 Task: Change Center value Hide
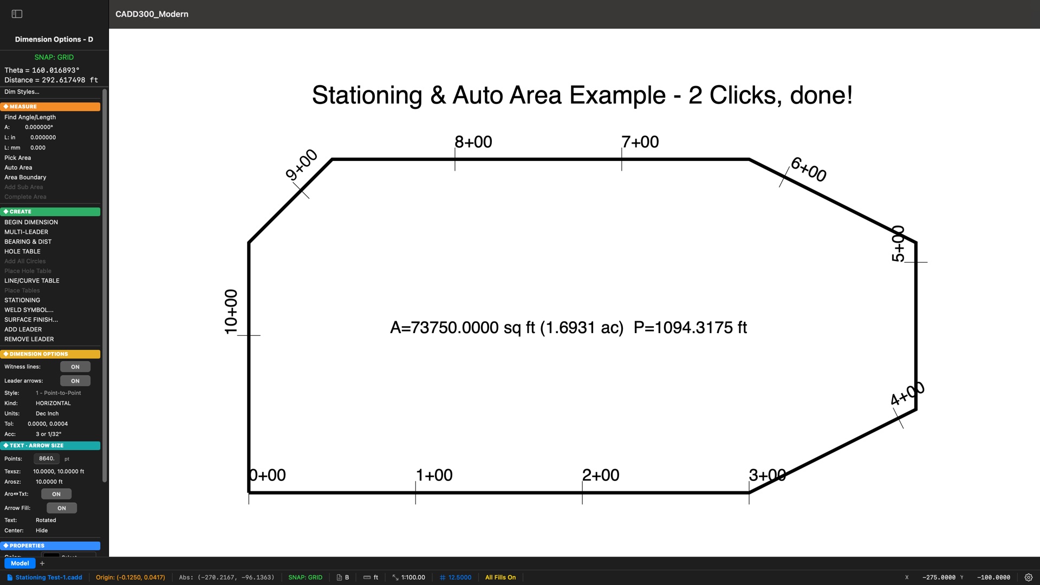click(x=42, y=531)
